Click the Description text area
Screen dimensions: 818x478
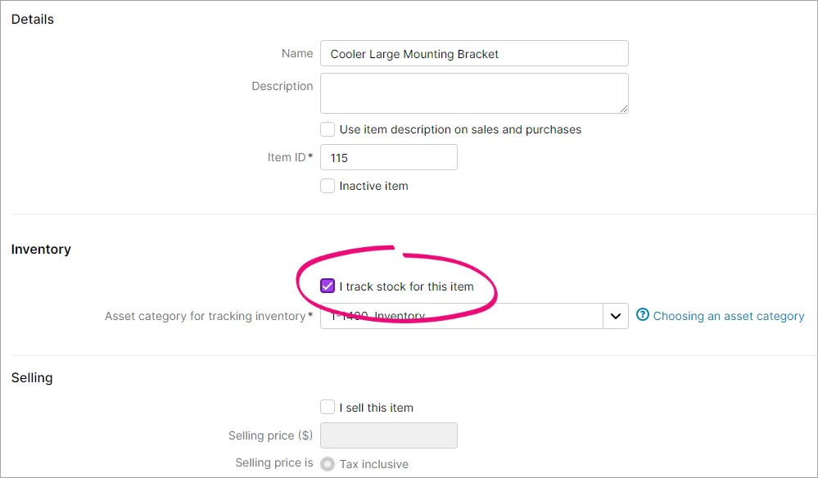pos(474,93)
